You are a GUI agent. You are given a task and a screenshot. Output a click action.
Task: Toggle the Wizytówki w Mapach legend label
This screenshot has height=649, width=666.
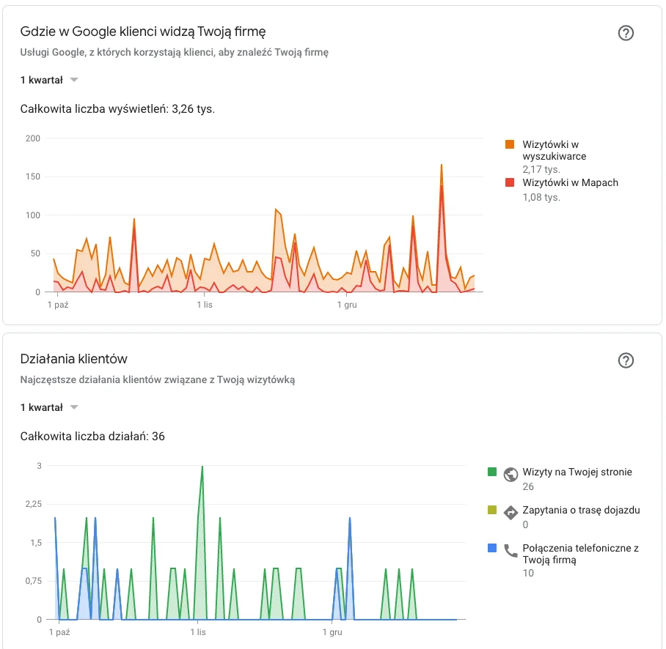point(570,182)
